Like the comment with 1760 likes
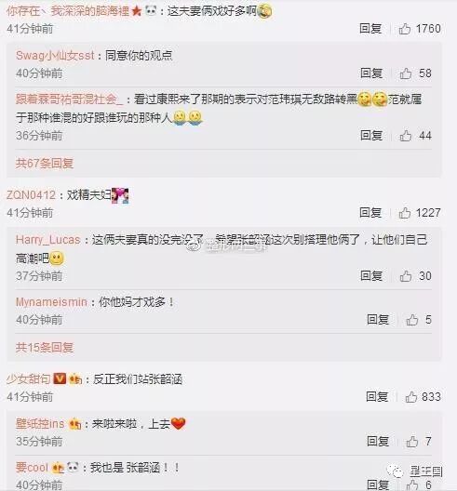Screen dimensions: 457x491 [x=405, y=29]
